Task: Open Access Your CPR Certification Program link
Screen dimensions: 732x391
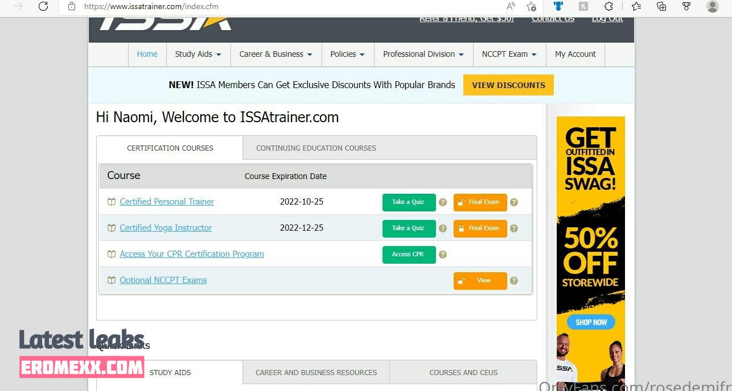Action: point(192,254)
